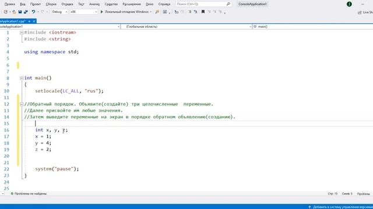
Task: Open the Undo history dropdown arrow
Action: (x=38, y=12)
